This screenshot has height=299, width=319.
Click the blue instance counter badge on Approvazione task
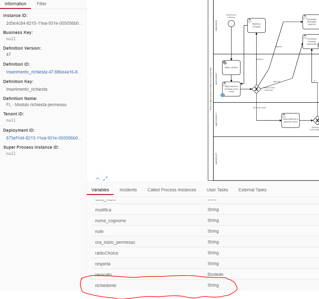click(222, 95)
